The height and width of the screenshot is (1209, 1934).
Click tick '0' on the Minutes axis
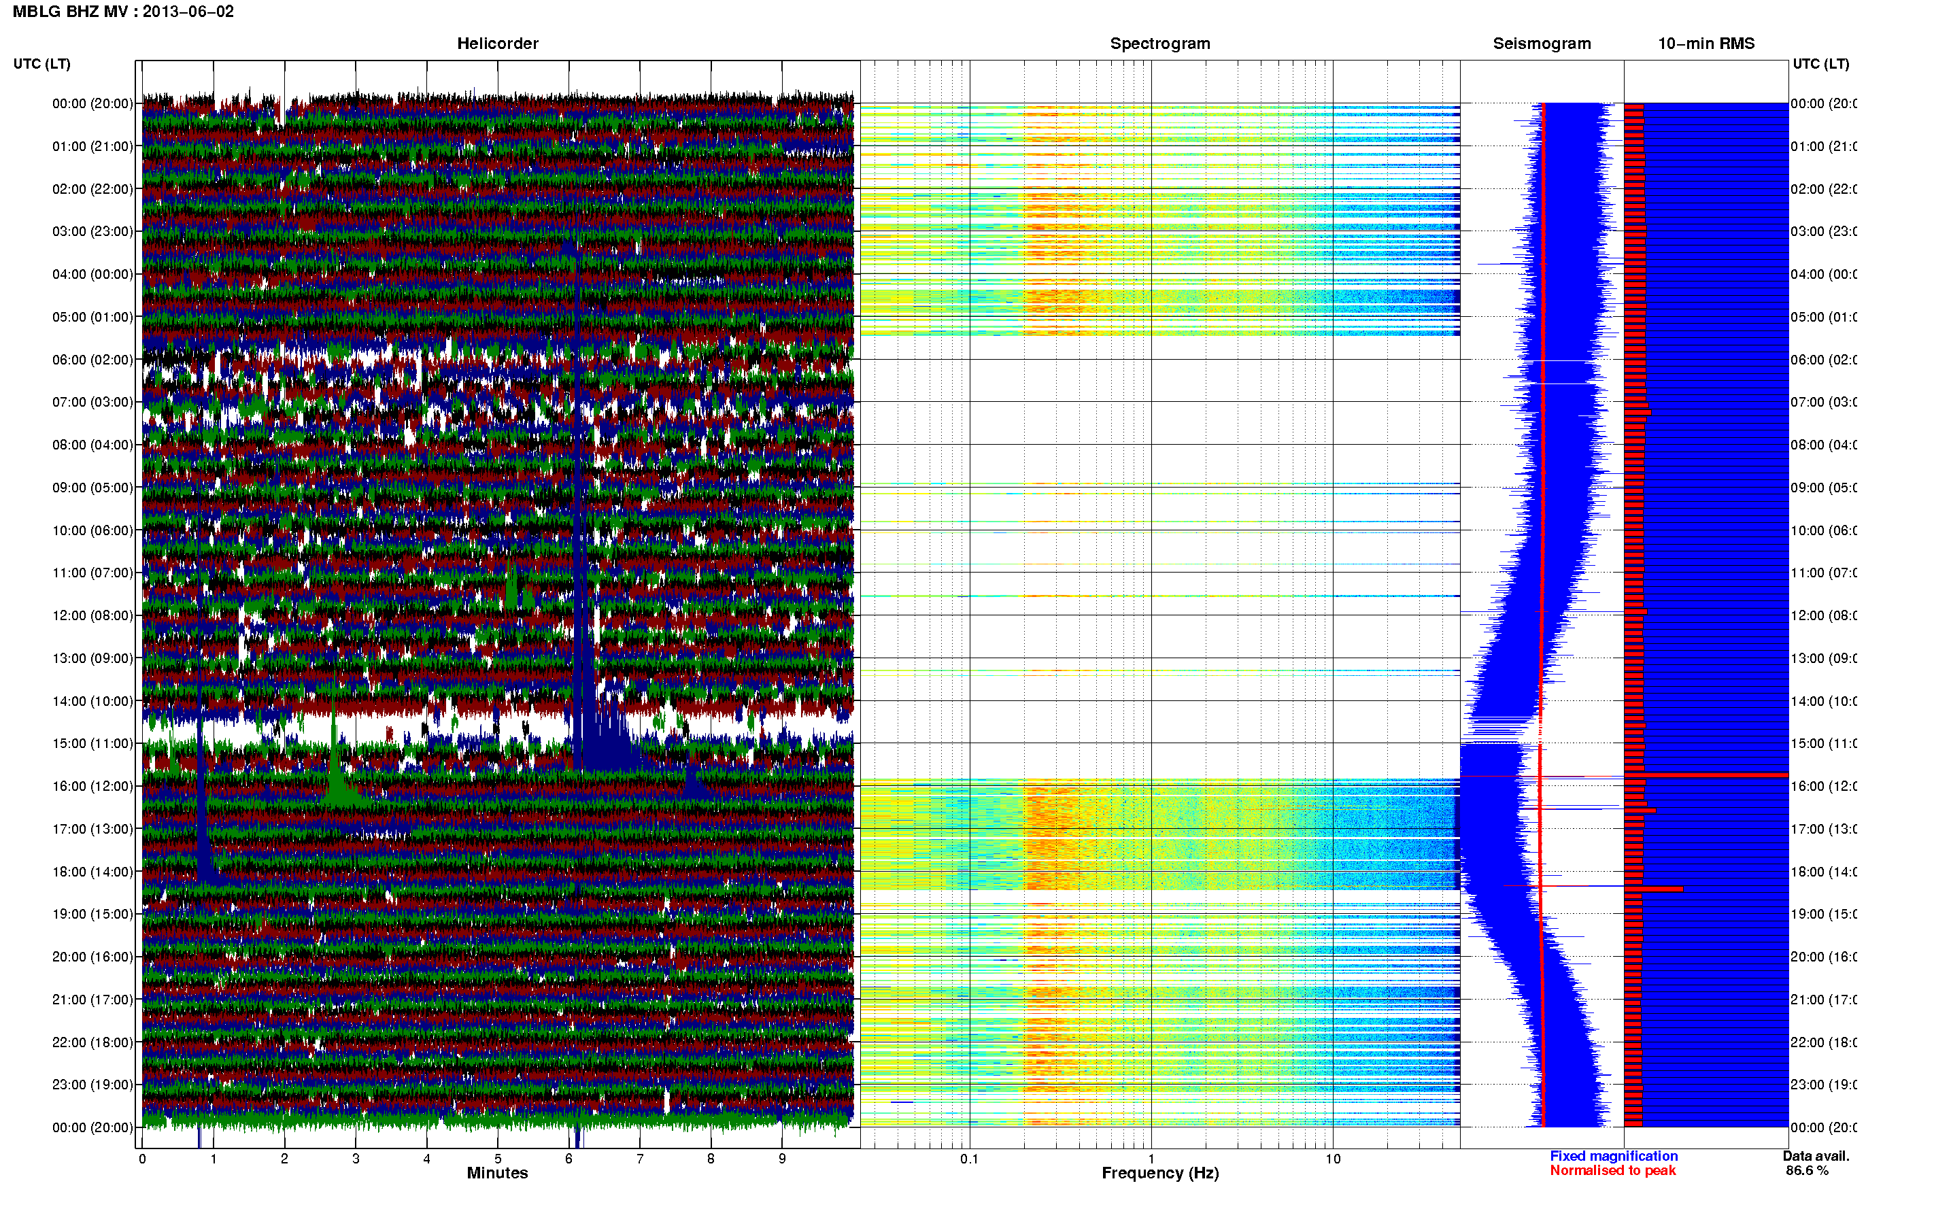click(142, 1159)
